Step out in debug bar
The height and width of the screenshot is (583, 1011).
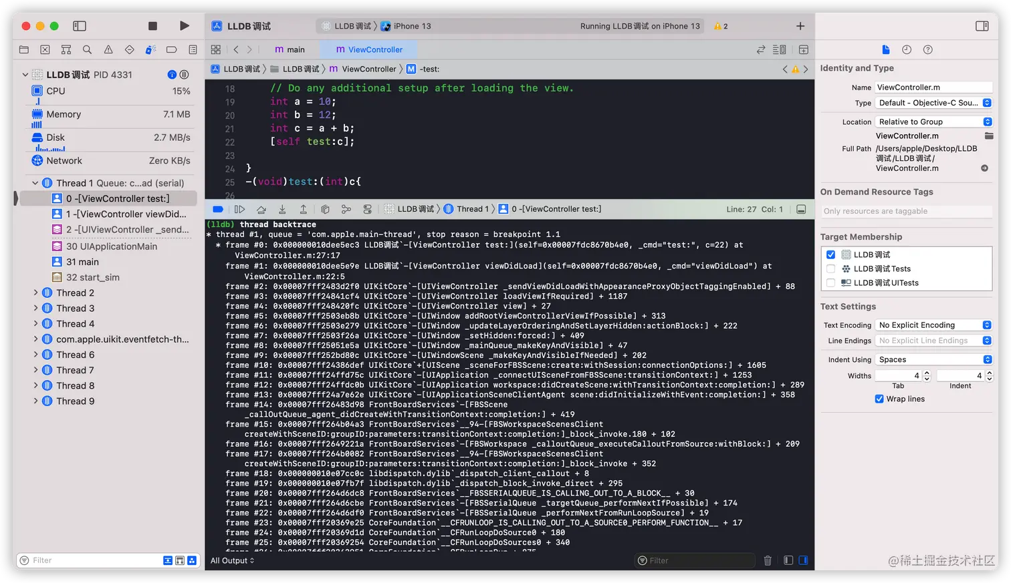pos(303,209)
